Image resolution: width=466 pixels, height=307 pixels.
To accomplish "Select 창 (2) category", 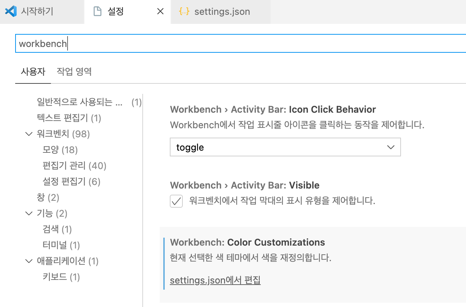I will (x=48, y=198).
